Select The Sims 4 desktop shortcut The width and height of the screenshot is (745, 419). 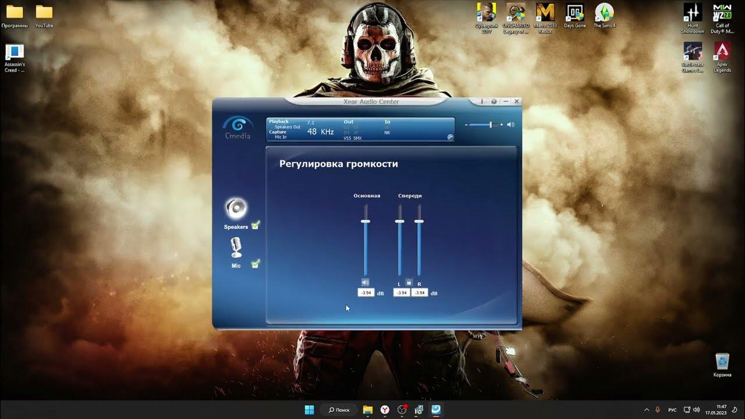[604, 16]
